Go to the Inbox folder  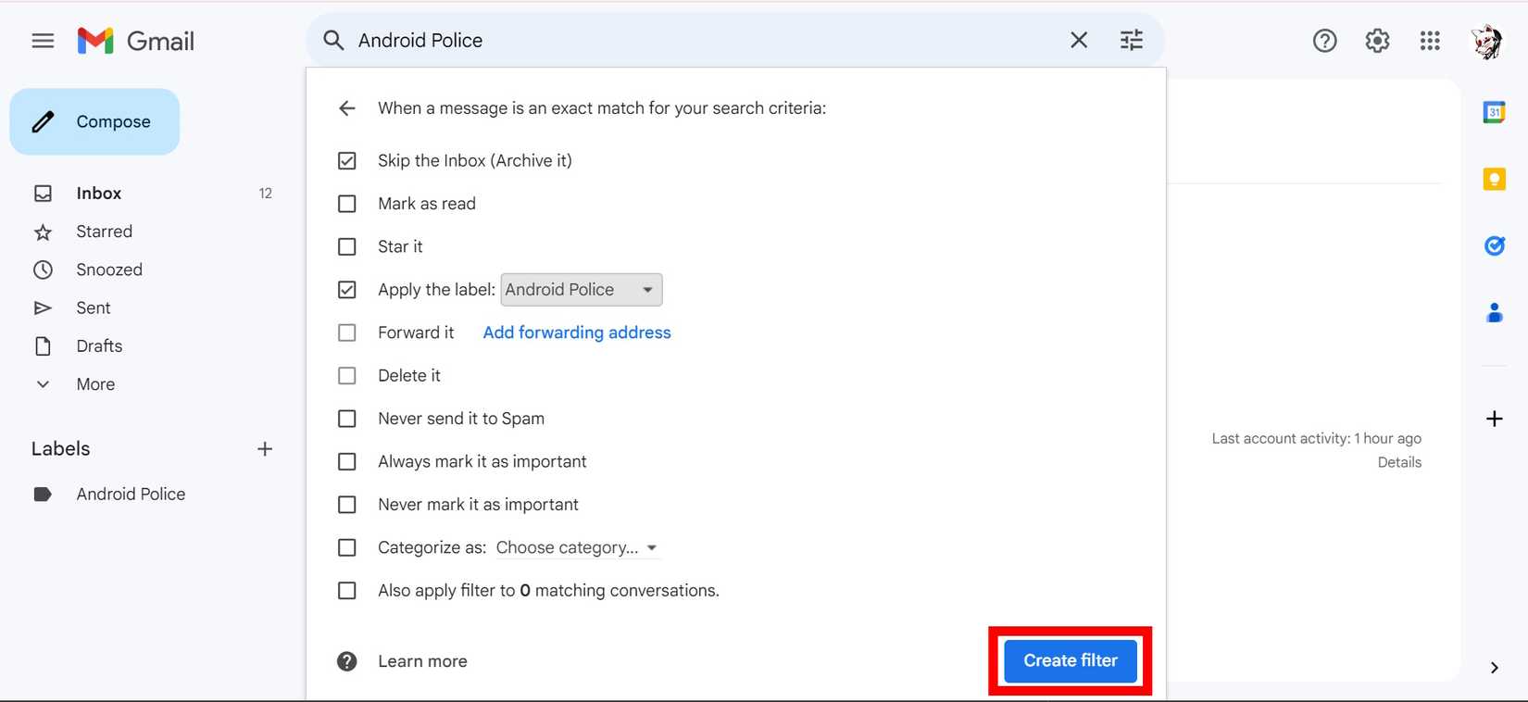click(x=99, y=194)
